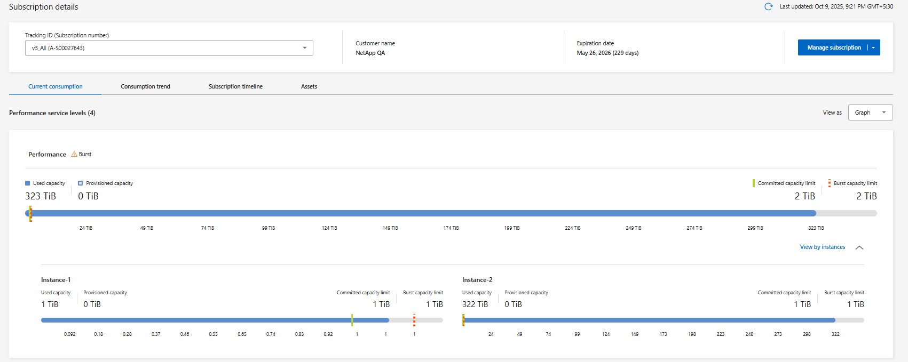This screenshot has height=362, width=908.
Task: Click the View by instances link
Action: (822, 247)
